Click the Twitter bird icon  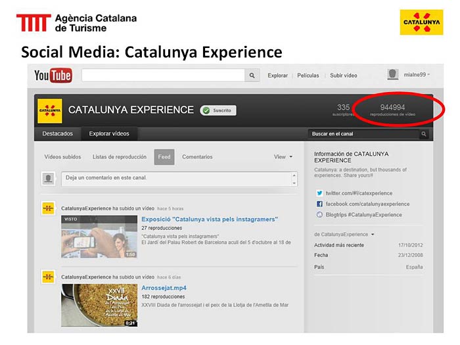click(x=319, y=193)
